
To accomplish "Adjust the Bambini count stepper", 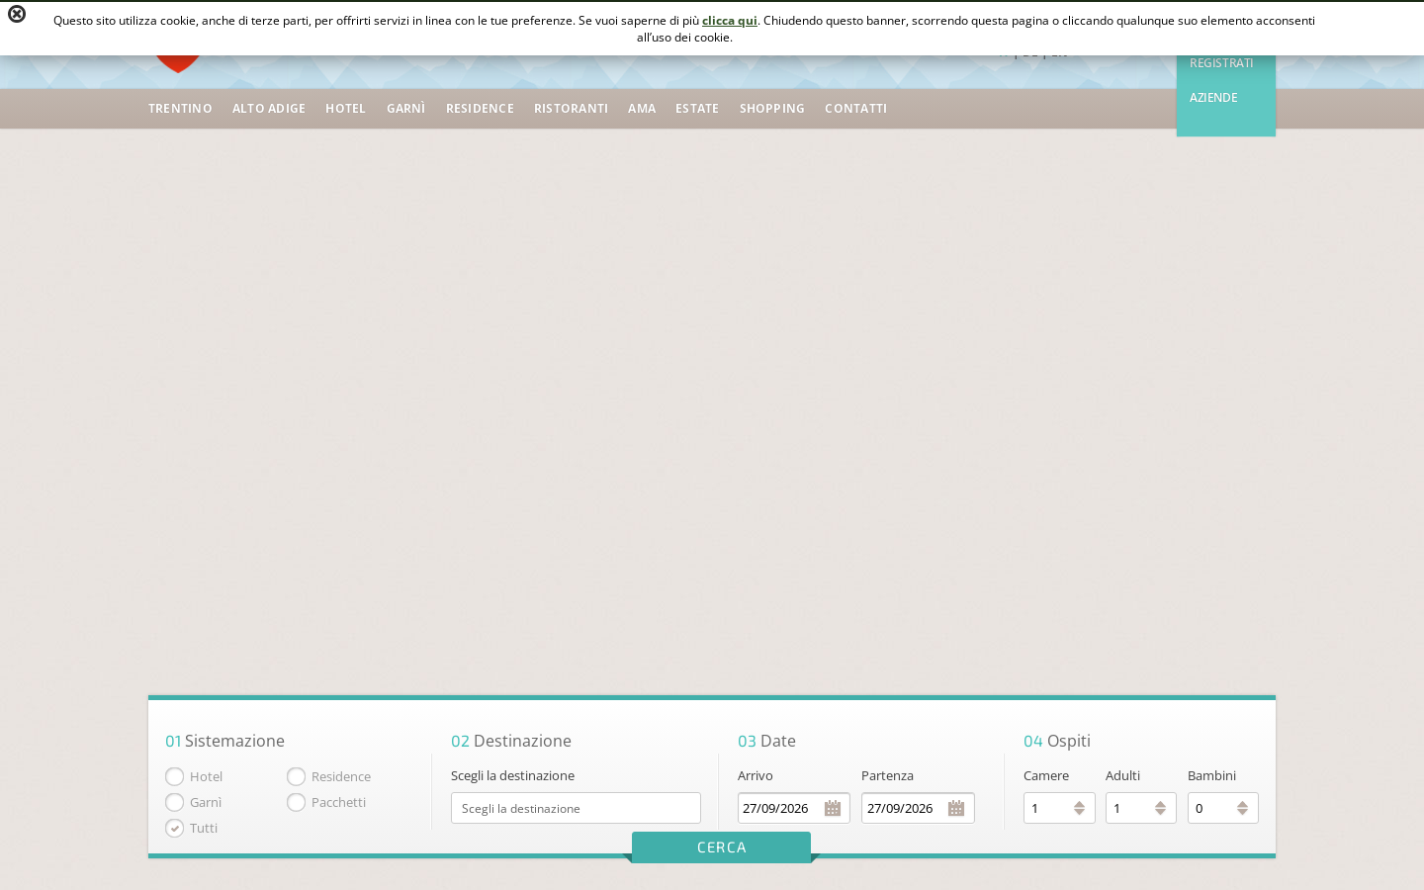I will (1242, 808).
